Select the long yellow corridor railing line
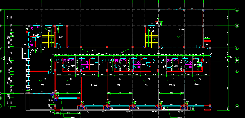Viewport: 245px width, 118px height. [x=106, y=48]
